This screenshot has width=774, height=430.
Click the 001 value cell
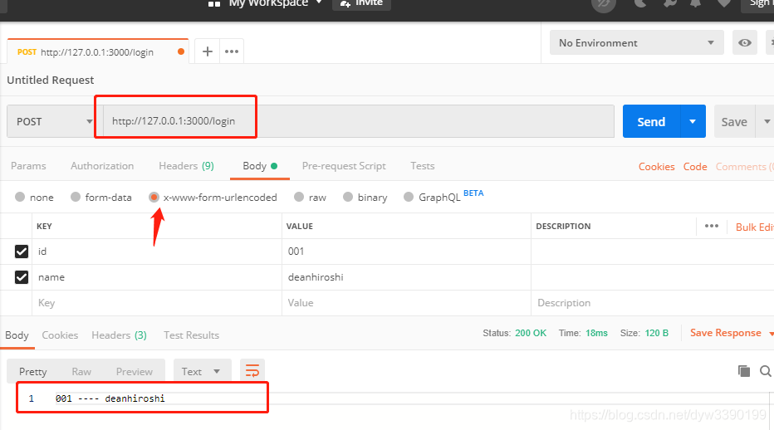point(406,252)
